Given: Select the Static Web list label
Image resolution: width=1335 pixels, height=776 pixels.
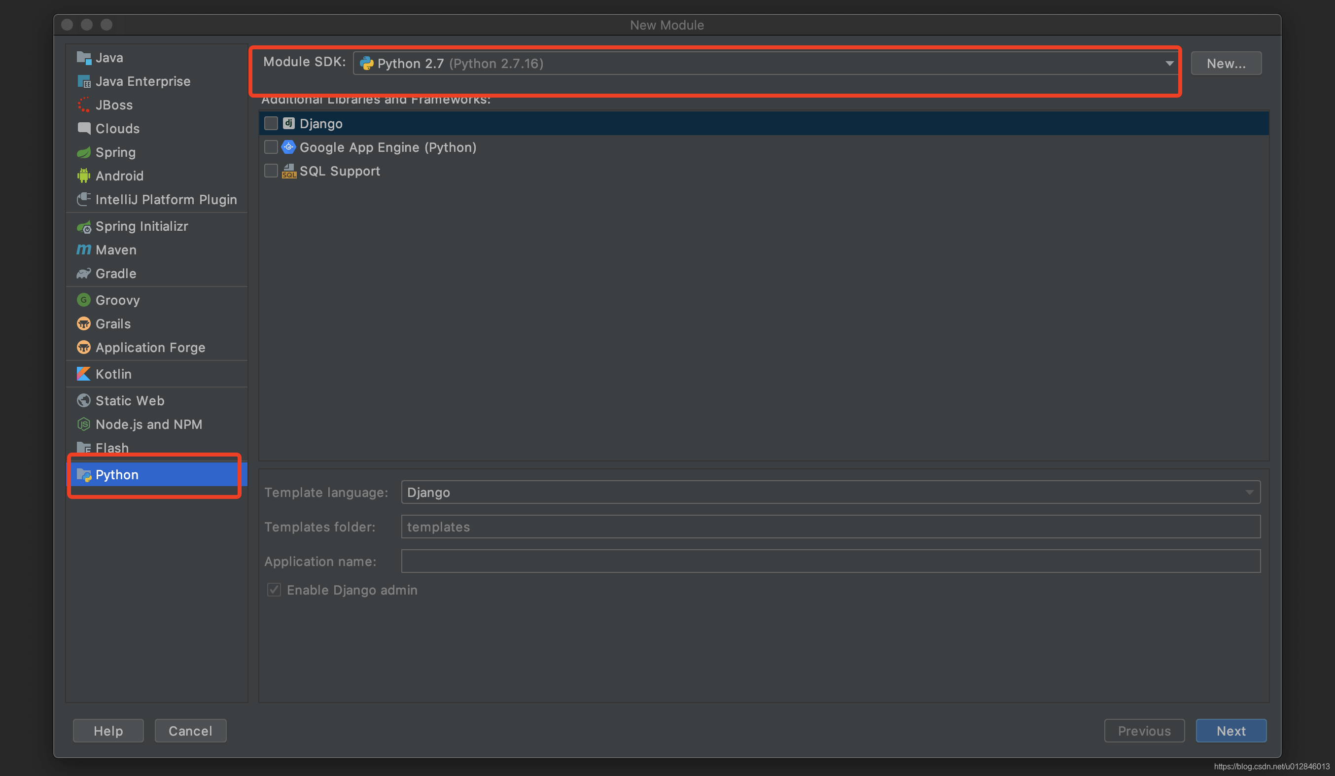Looking at the screenshot, I should pyautogui.click(x=130, y=400).
